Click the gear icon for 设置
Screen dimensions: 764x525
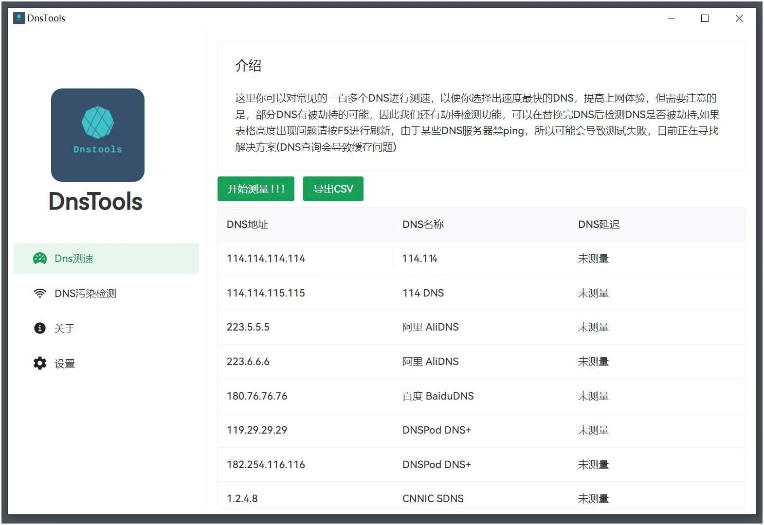(x=39, y=363)
